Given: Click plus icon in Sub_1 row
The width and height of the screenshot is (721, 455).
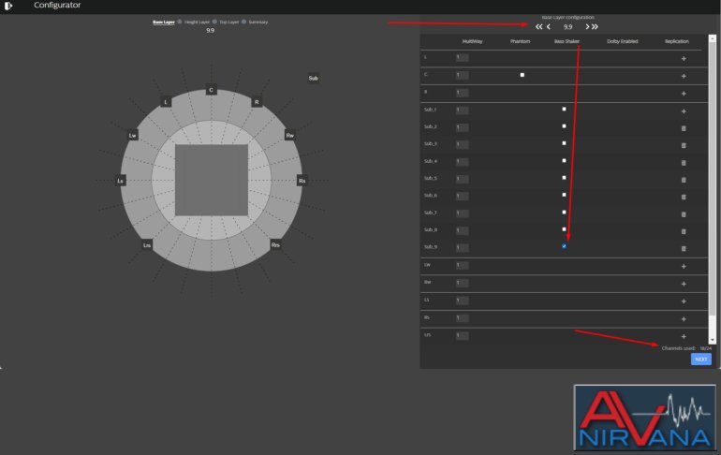Looking at the screenshot, I should [684, 110].
